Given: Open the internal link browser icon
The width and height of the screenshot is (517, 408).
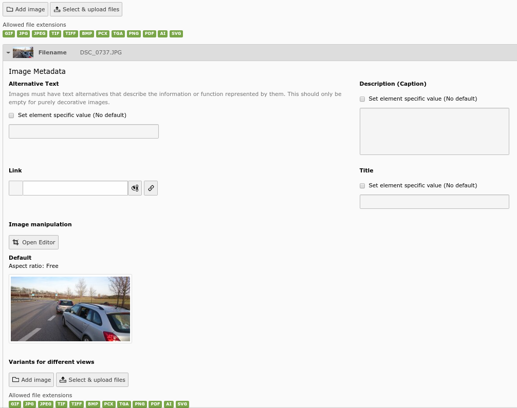Looking at the screenshot, I should (135, 188).
